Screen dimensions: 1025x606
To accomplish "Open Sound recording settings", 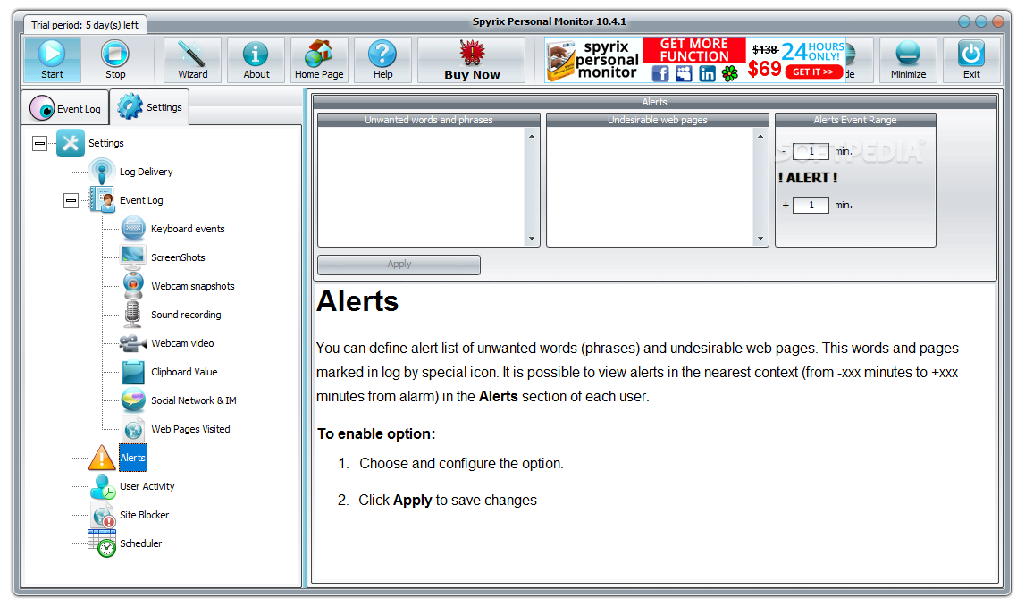I will tap(186, 316).
